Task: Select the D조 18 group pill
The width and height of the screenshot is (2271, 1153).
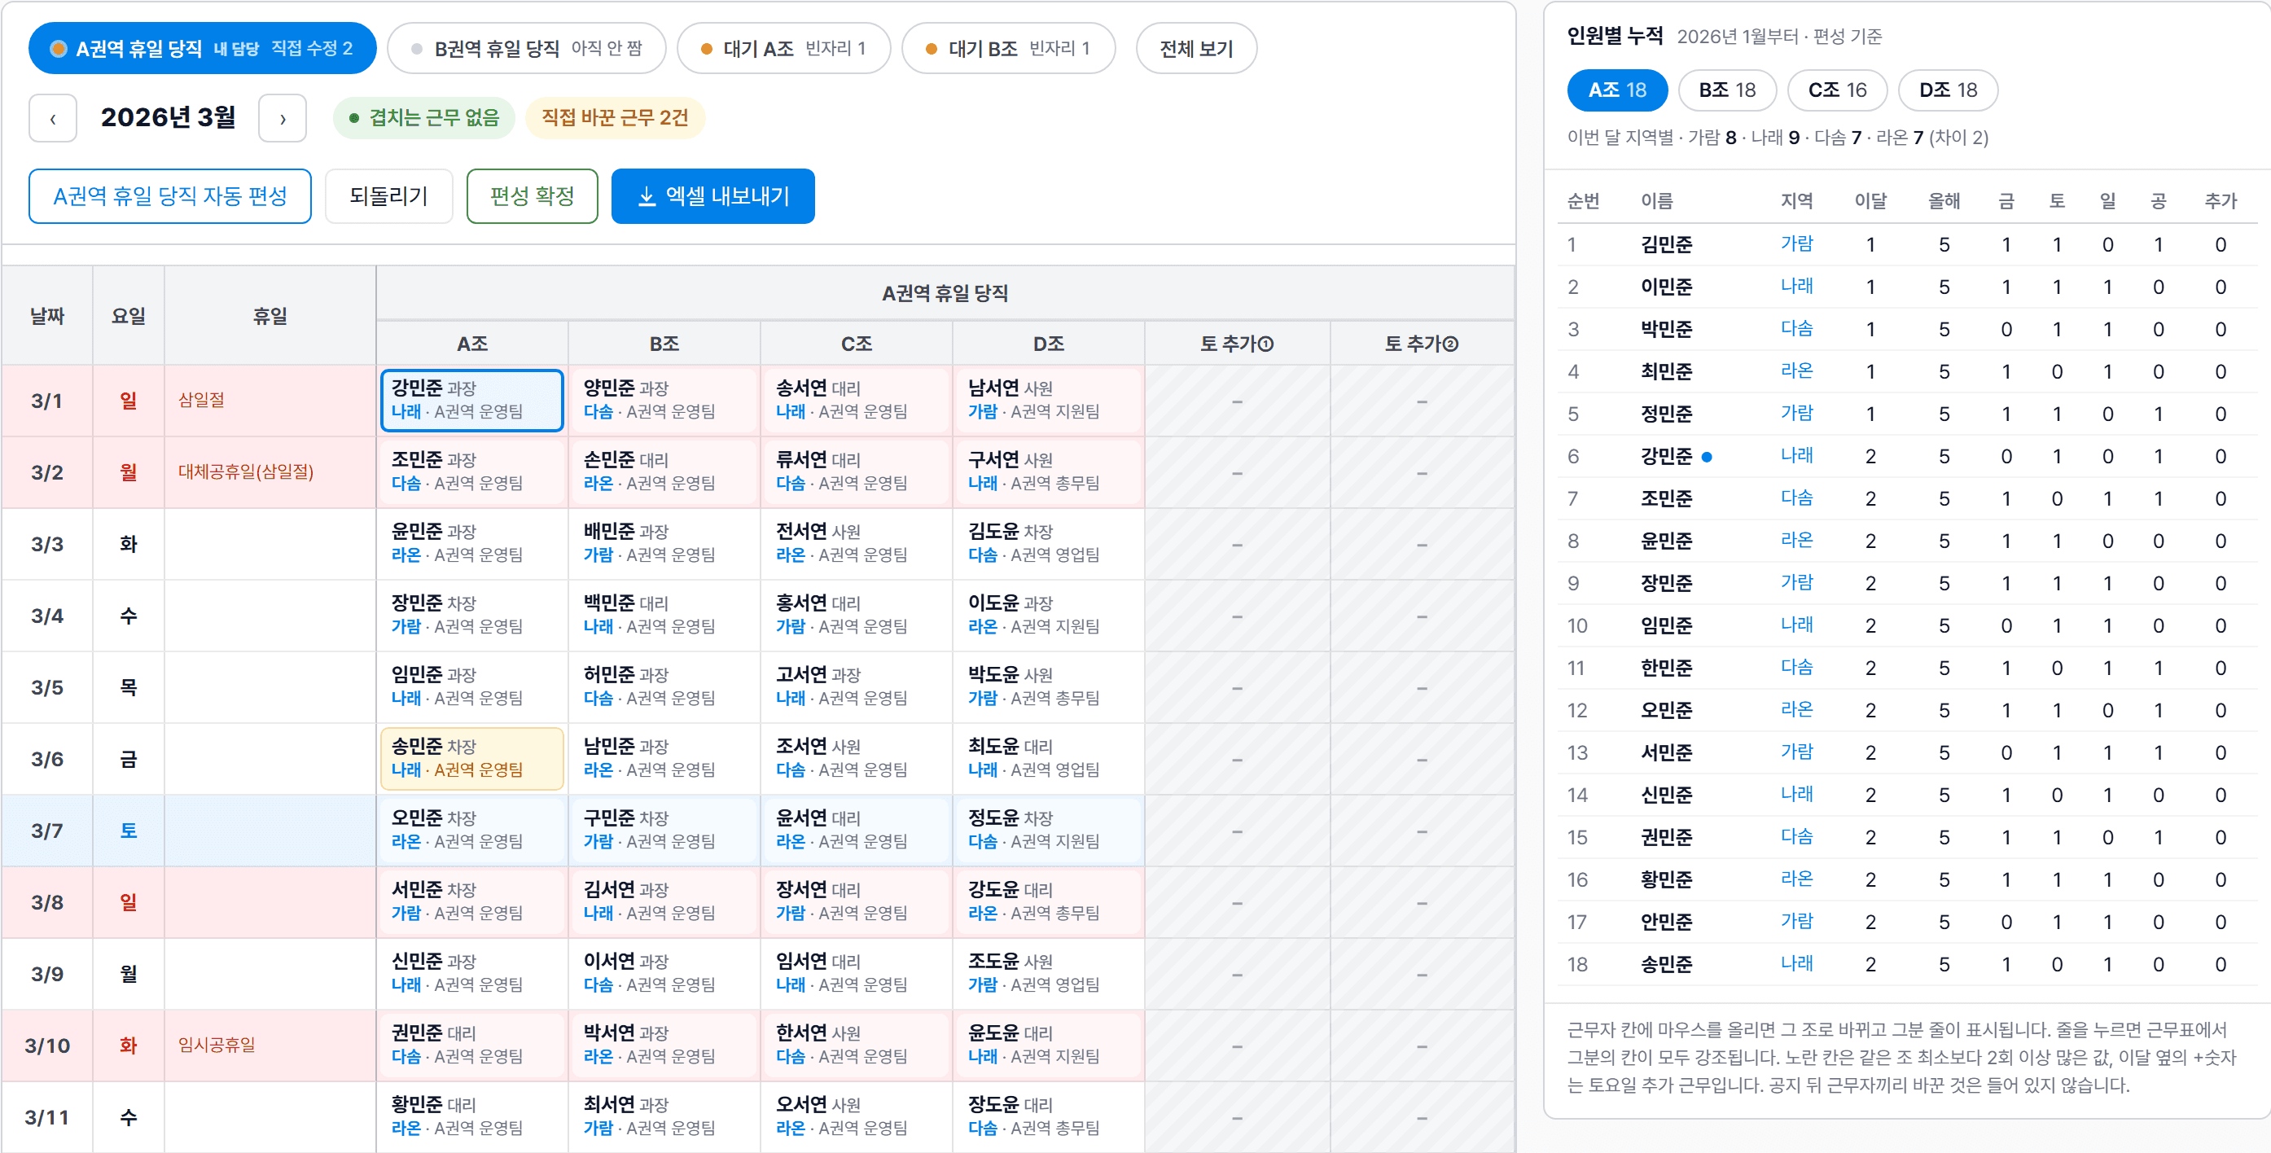Action: 1948,90
